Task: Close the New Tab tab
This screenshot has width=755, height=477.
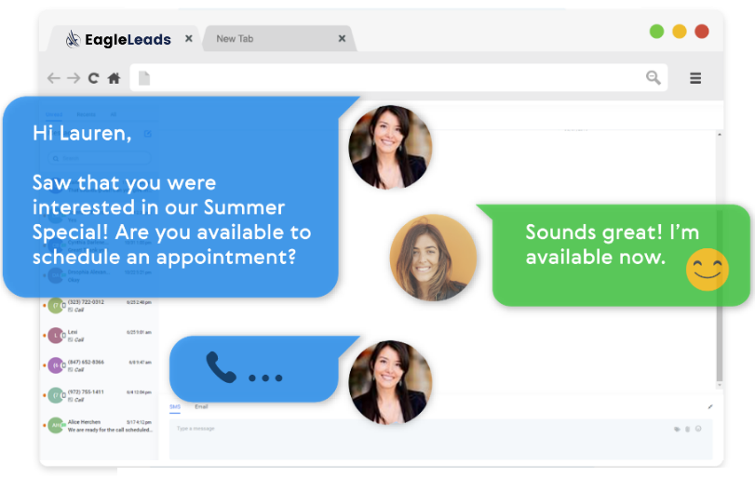Action: click(342, 38)
